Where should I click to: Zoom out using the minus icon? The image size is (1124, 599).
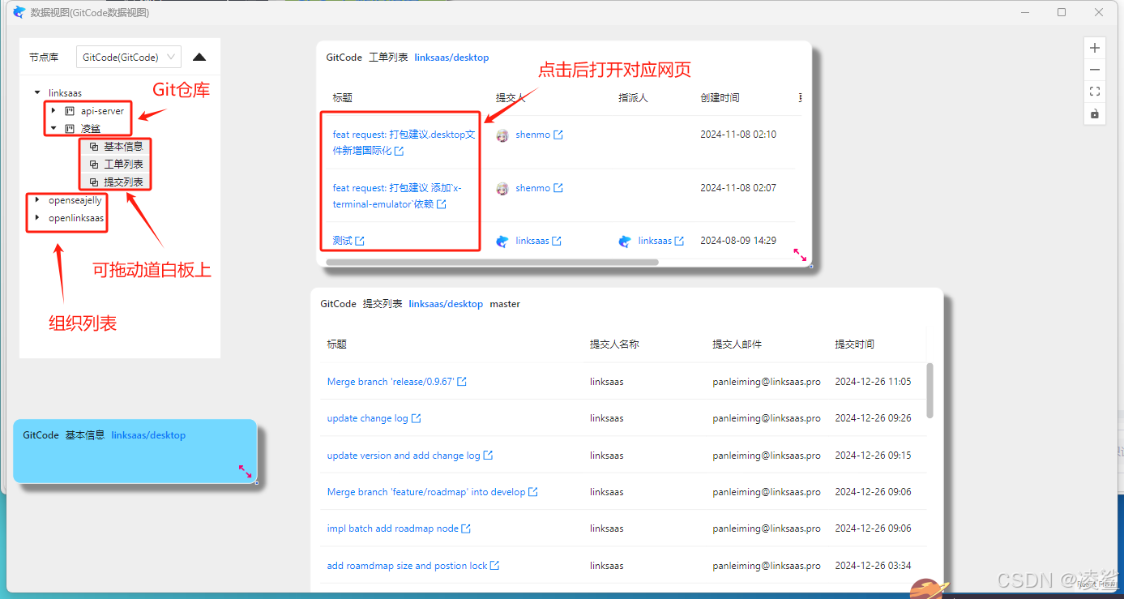click(x=1095, y=70)
